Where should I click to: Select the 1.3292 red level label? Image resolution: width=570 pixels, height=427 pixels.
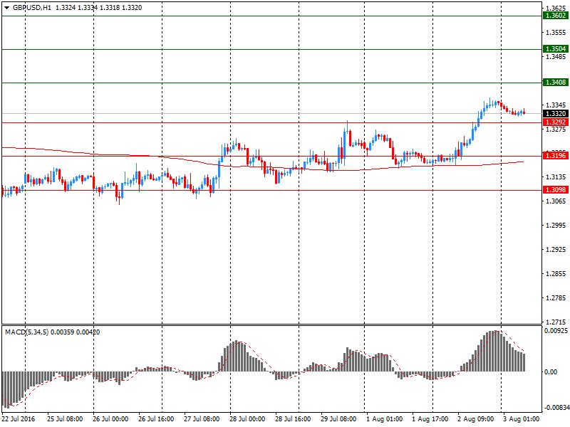tap(556, 122)
